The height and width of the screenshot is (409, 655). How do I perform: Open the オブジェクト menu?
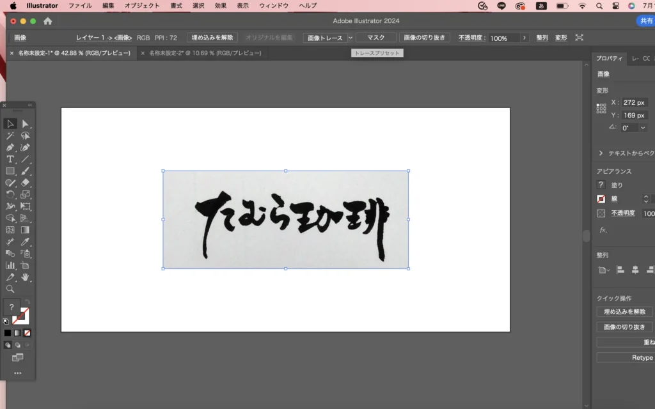pos(142,6)
